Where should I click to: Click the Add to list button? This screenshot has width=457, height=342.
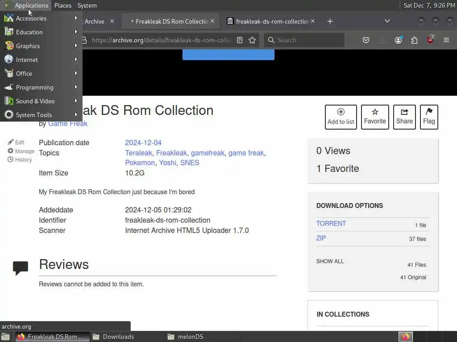click(341, 117)
